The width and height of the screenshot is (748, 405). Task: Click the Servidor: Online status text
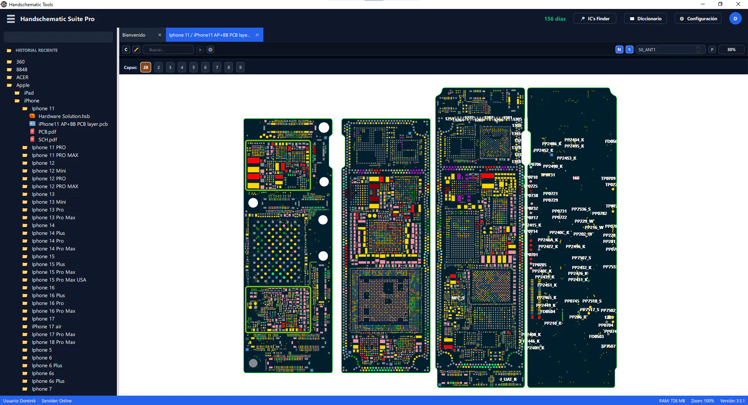pyautogui.click(x=56, y=401)
